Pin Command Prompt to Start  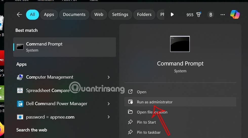[x=146, y=122]
